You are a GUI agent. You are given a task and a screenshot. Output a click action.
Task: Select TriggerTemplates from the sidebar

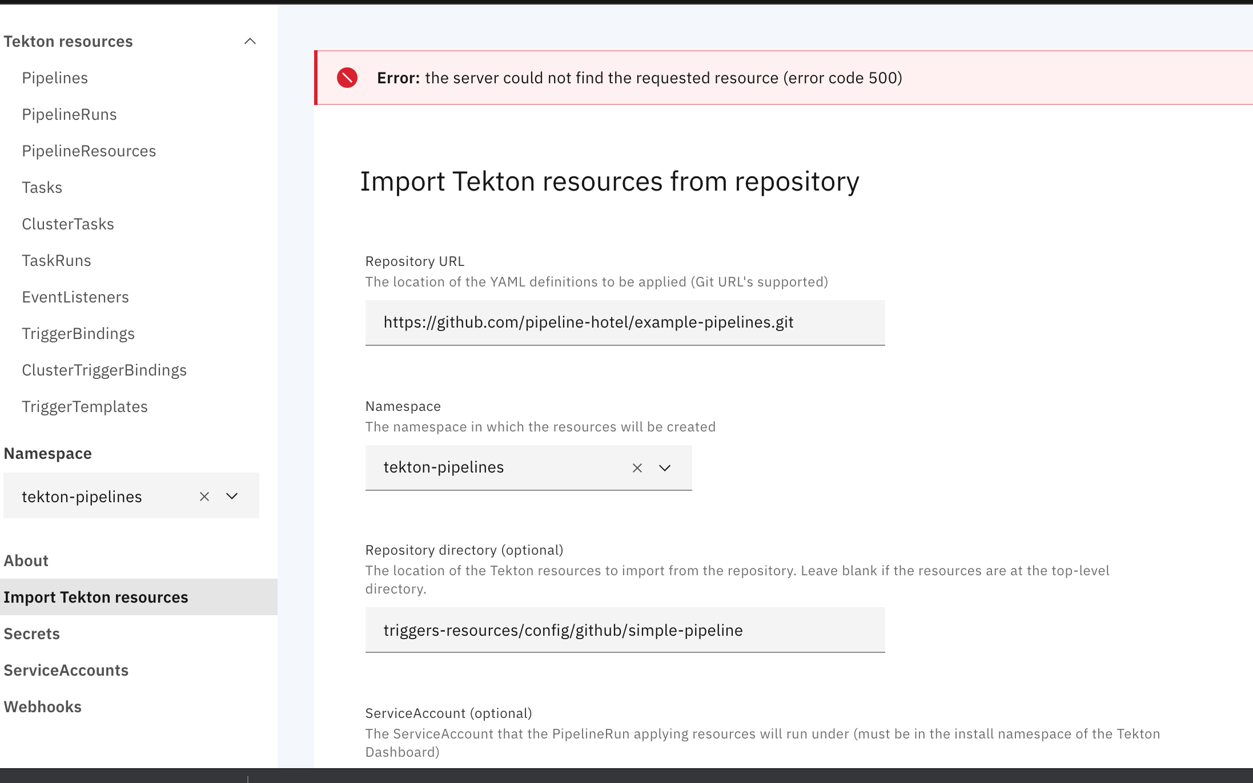coord(85,406)
